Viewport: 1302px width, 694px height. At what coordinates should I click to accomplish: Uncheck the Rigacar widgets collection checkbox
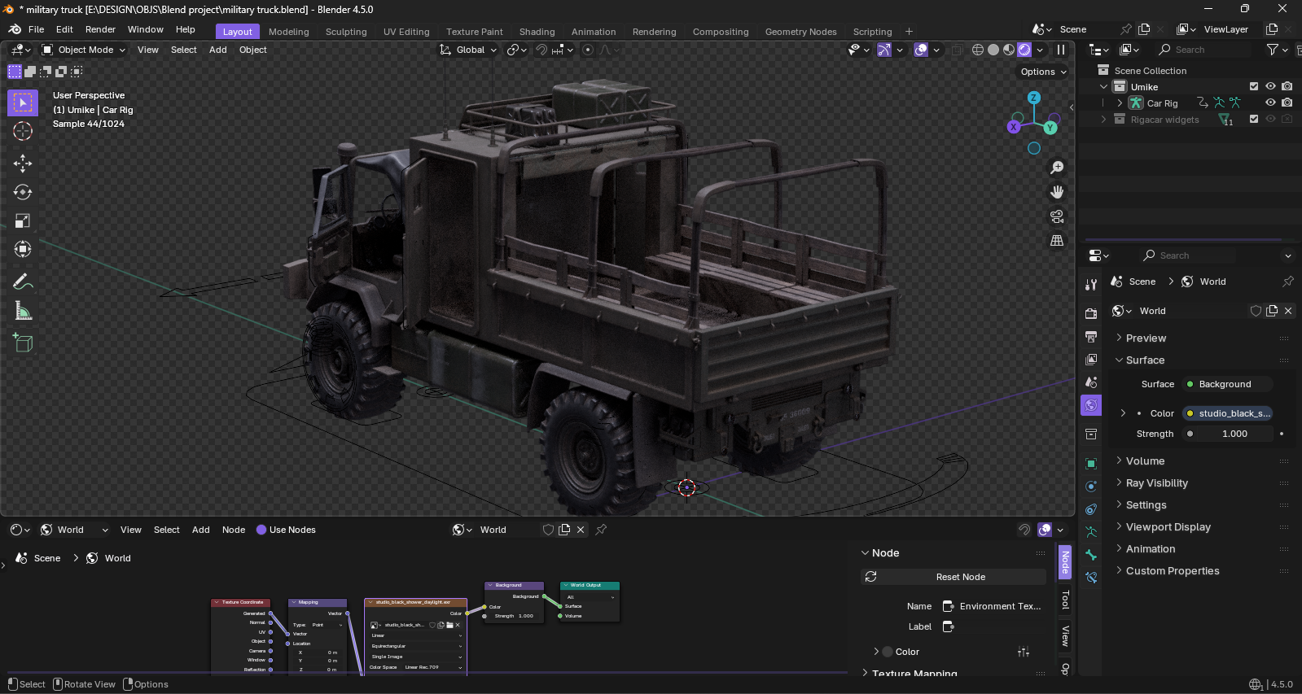point(1254,119)
